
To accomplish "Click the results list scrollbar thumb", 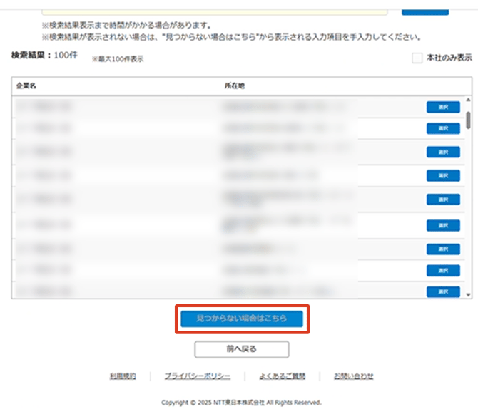I will 468,118.
